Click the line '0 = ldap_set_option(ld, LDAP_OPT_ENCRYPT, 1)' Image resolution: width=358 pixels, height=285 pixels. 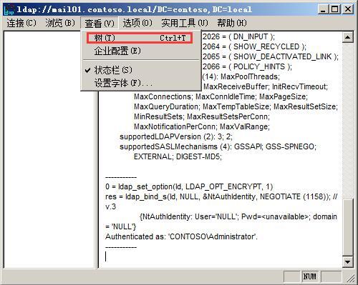[x=189, y=186]
